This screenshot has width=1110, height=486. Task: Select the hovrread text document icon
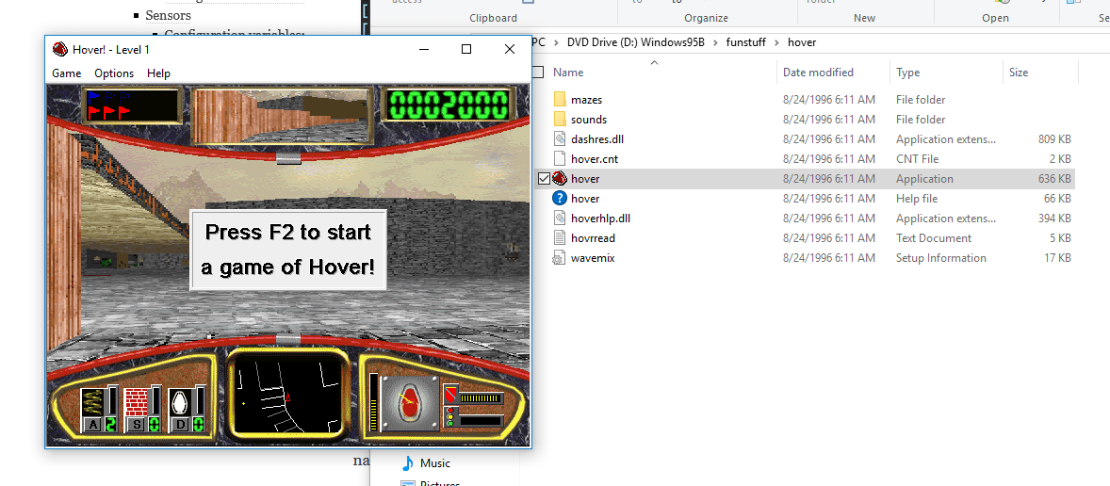tap(560, 238)
